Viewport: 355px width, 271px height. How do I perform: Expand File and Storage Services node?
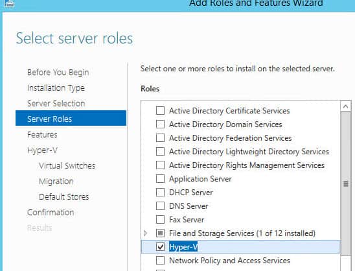[x=146, y=233]
